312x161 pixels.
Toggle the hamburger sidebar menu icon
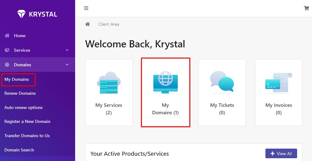click(x=86, y=8)
